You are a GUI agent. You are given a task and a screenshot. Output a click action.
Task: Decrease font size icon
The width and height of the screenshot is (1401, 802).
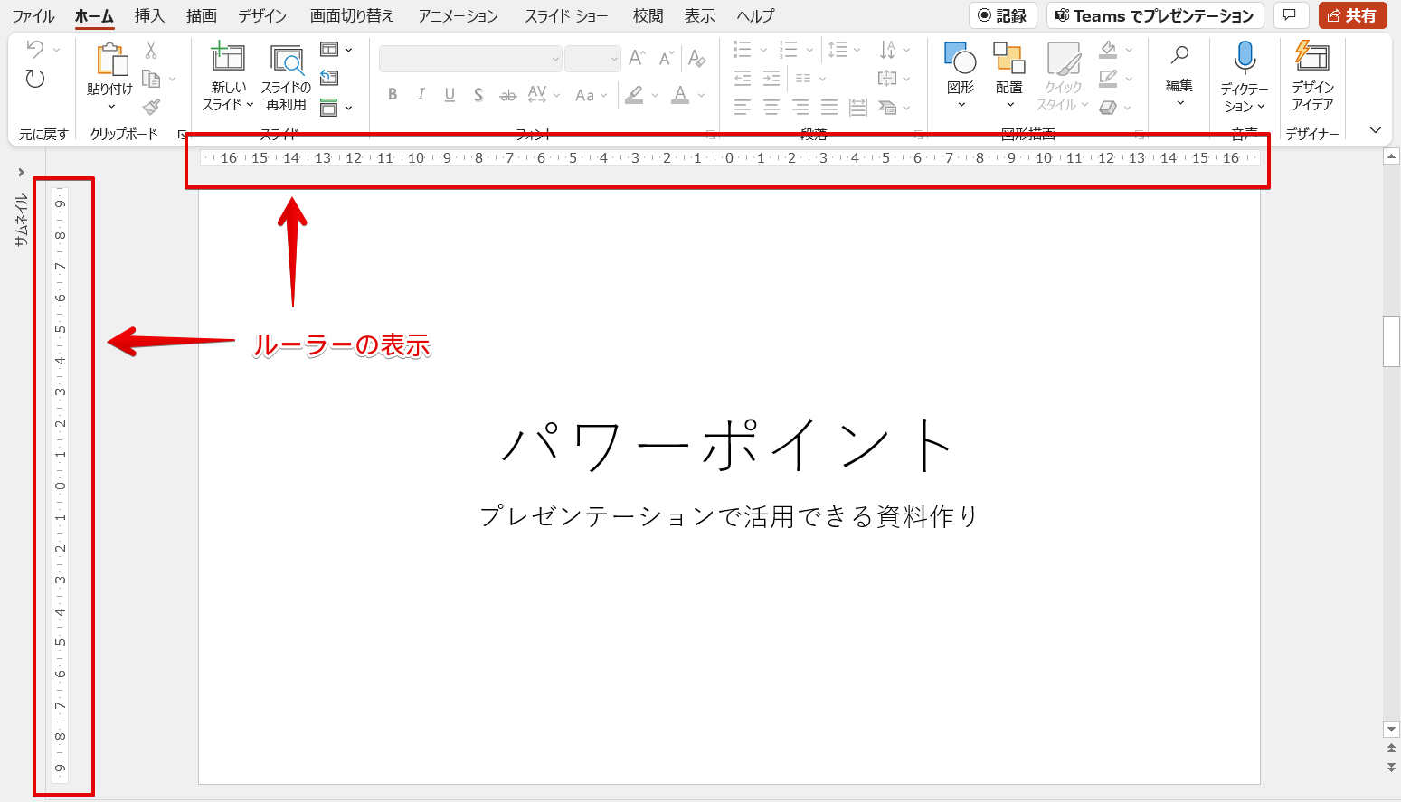667,58
